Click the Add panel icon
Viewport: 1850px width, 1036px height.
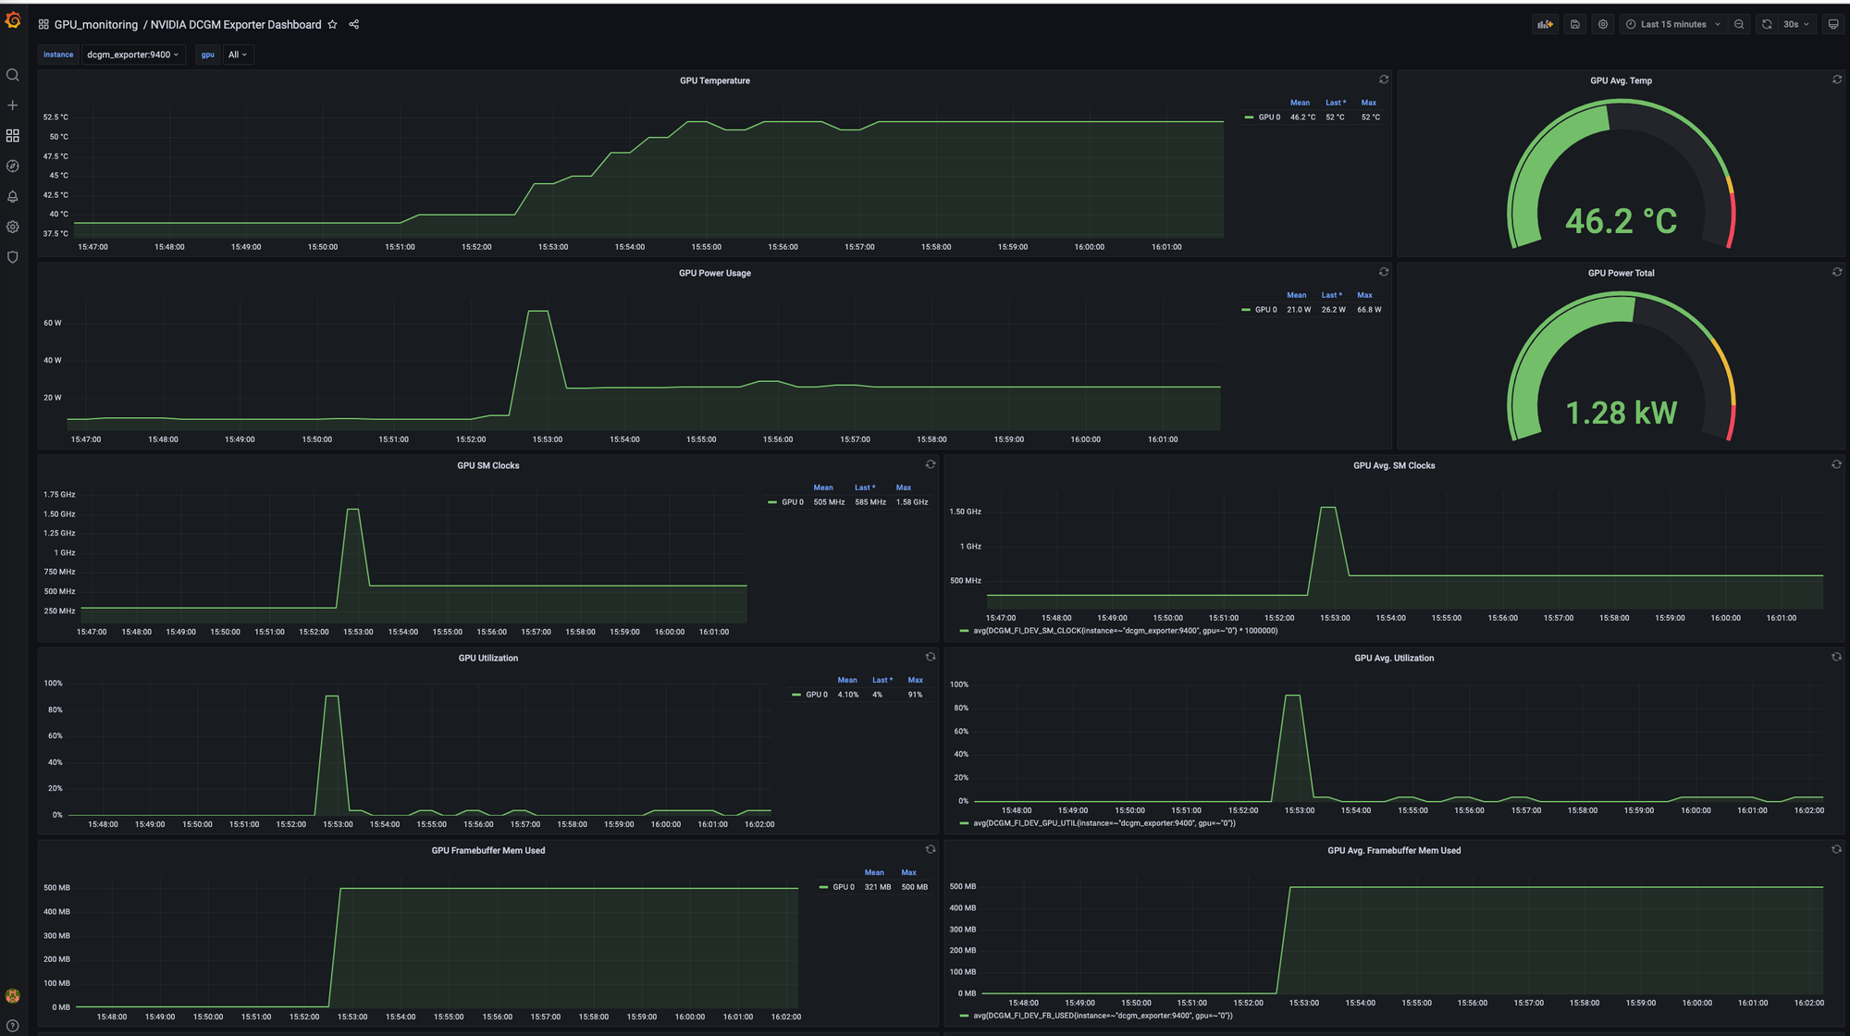pyautogui.click(x=1545, y=25)
